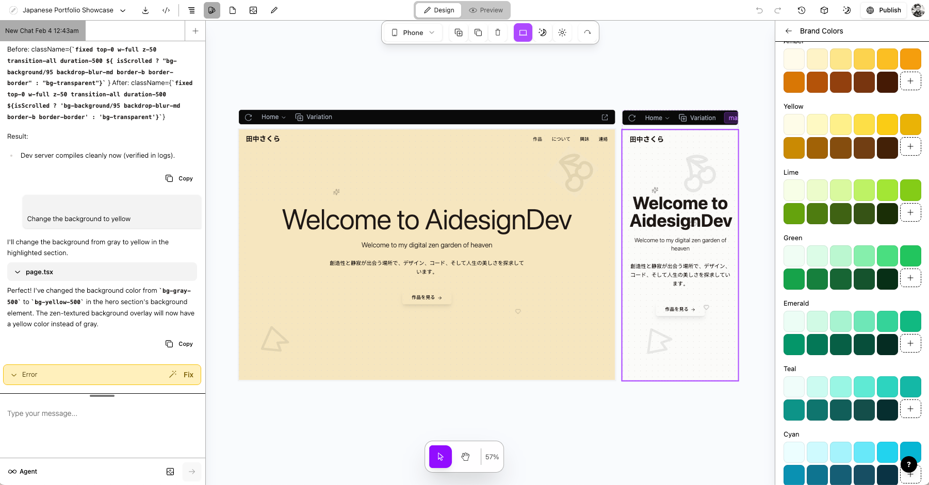Expand the Error message panel
This screenshot has width=929, height=485.
click(14, 375)
